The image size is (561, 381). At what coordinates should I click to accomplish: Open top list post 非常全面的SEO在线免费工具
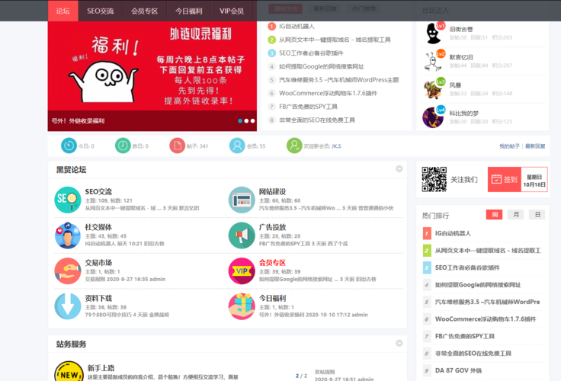317,120
